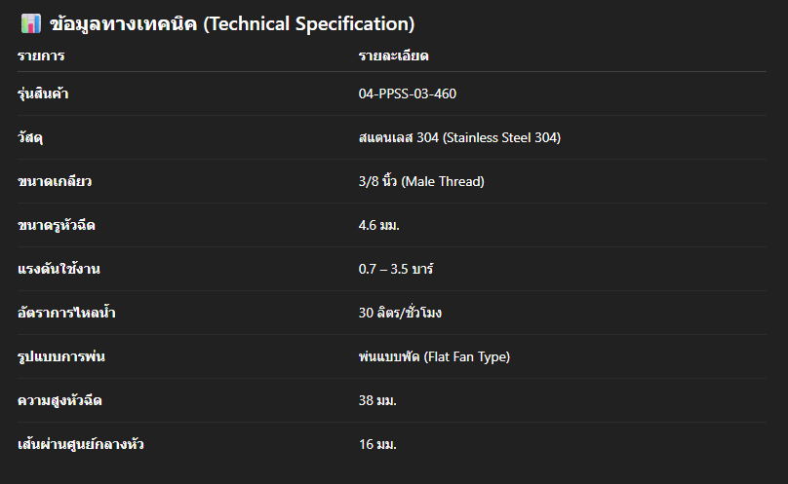Click the รายละเอียด column header
The width and height of the screenshot is (788, 484).
click(394, 56)
